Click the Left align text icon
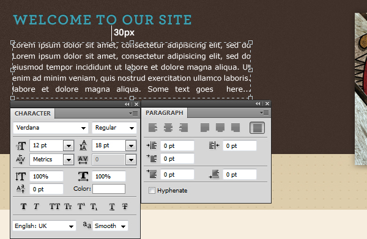367x239 pixels. tap(153, 128)
